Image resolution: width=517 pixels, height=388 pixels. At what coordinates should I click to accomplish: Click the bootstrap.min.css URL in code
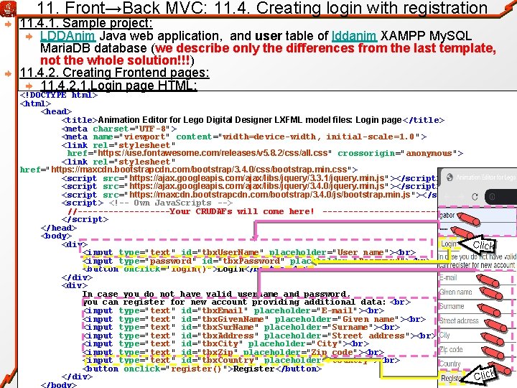[x=199, y=170]
